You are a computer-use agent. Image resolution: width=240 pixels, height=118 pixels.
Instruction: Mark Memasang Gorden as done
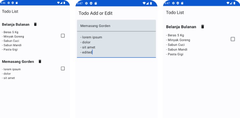click(63, 68)
